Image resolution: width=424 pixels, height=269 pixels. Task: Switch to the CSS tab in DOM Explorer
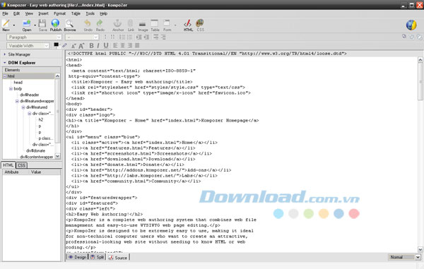pos(21,165)
